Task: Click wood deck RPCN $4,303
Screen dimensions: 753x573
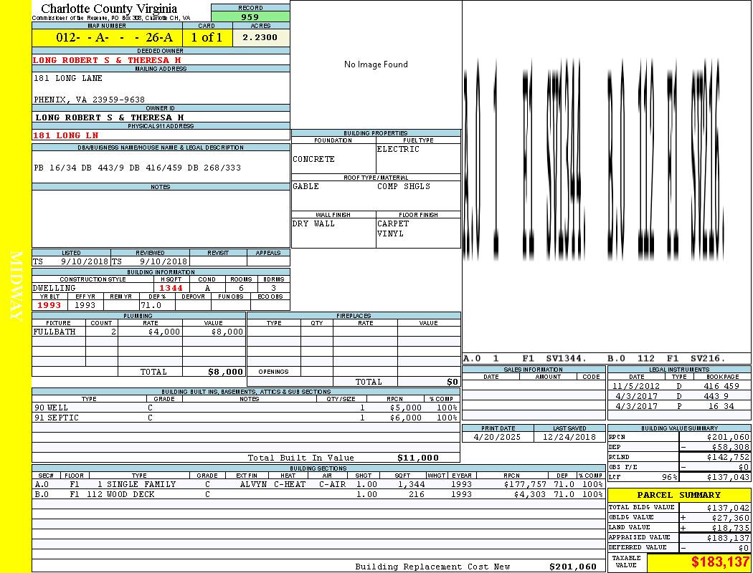Action: tap(530, 494)
